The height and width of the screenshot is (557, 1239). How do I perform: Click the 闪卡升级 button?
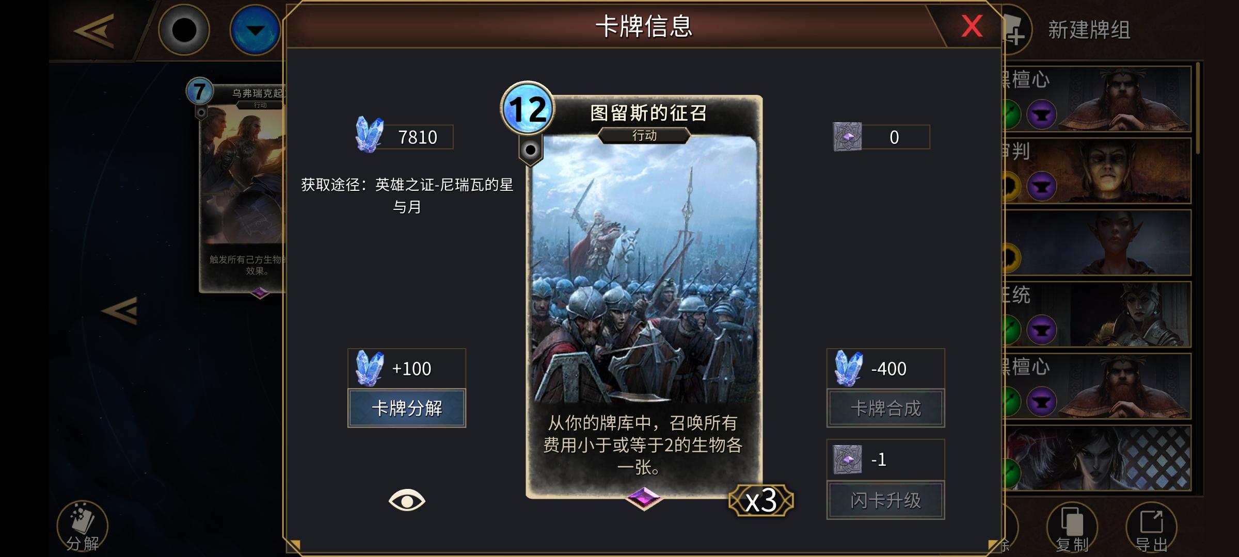click(885, 500)
